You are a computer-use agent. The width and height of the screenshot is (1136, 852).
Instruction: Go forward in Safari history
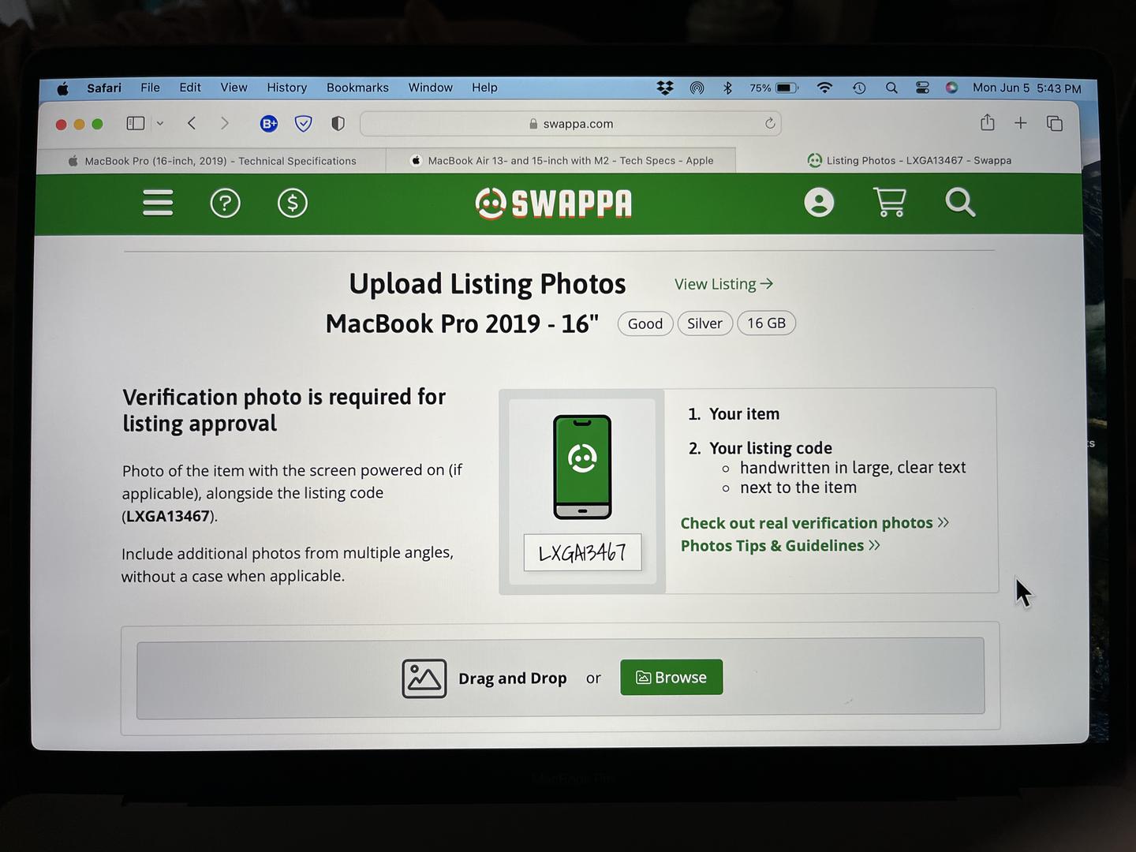coord(225,123)
